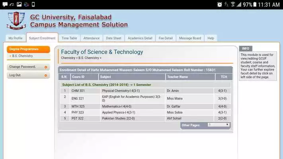Image resolution: width=283 pixels, height=159 pixels.
Task: Click the Subject column header
Action: [132, 77]
